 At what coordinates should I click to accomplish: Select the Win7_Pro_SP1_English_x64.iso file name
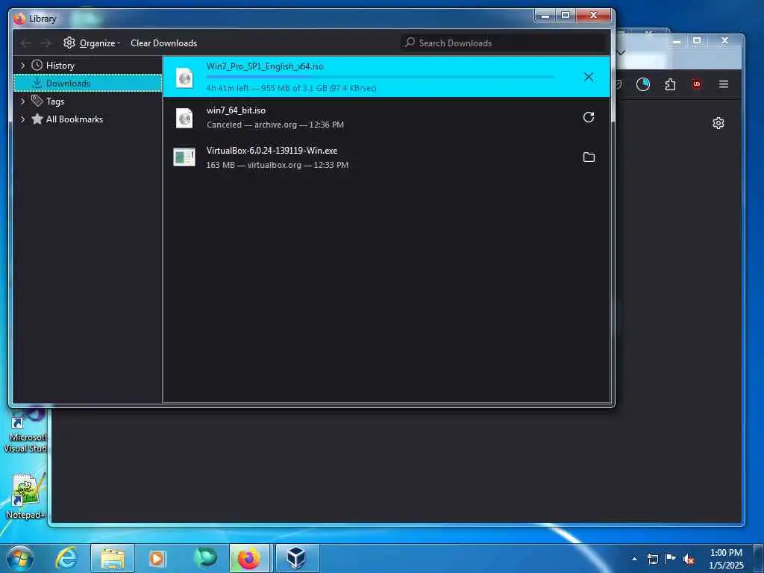tap(265, 66)
